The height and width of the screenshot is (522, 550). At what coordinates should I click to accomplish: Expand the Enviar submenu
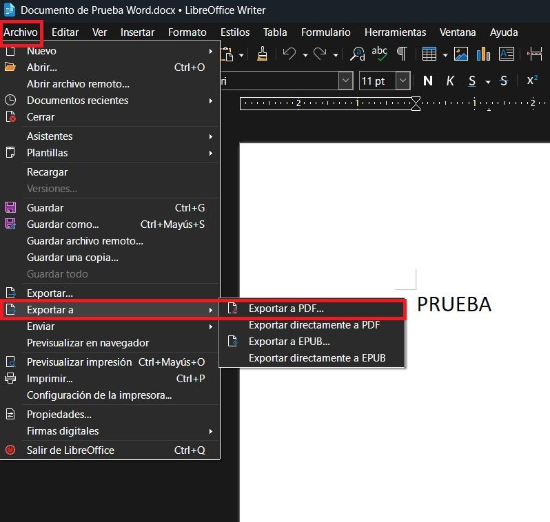(x=110, y=326)
